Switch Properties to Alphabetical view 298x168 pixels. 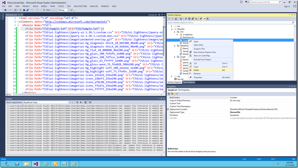pyautogui.click(x=172, y=94)
